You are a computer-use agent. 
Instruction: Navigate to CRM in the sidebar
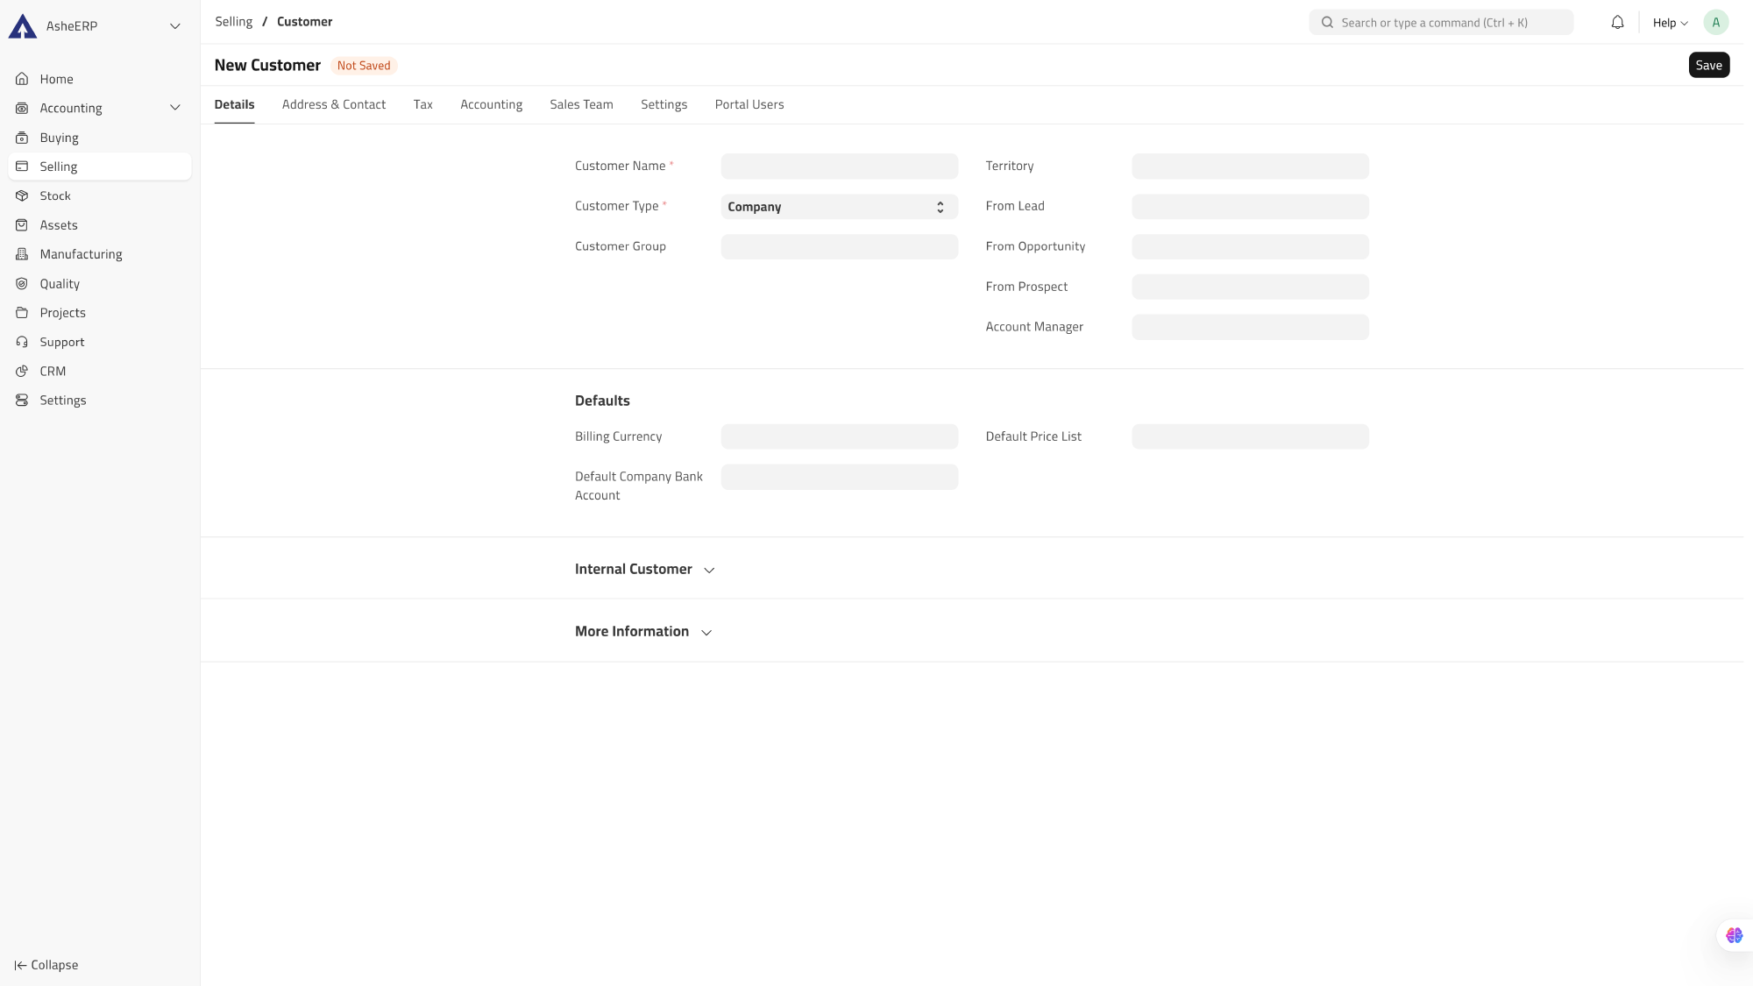[53, 372]
